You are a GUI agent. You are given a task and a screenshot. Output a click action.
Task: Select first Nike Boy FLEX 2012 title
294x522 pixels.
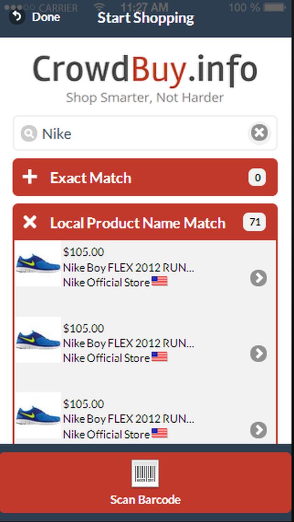pyautogui.click(x=128, y=267)
